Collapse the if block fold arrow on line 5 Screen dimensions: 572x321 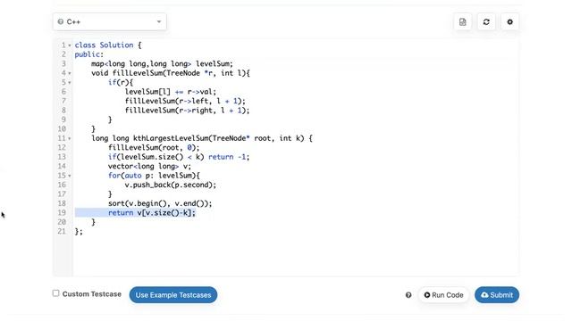point(70,83)
